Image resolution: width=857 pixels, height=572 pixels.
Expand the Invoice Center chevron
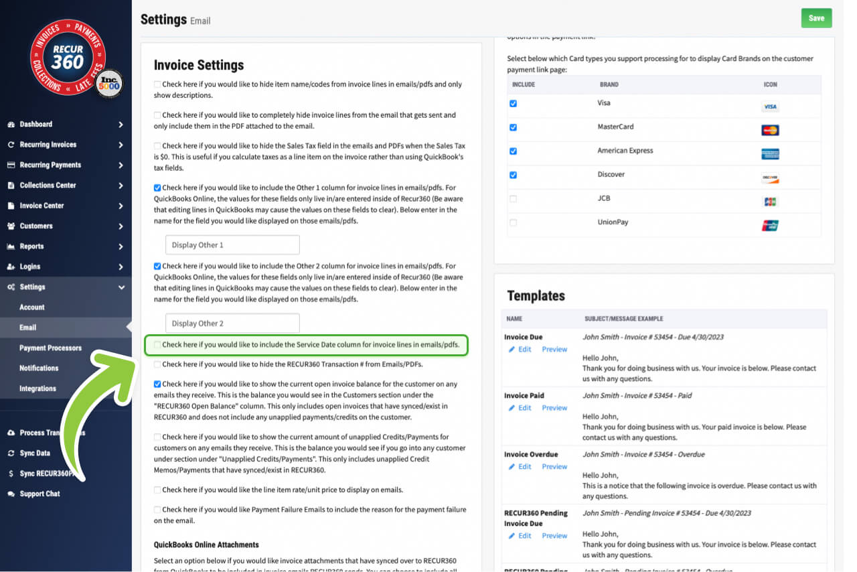(x=121, y=206)
